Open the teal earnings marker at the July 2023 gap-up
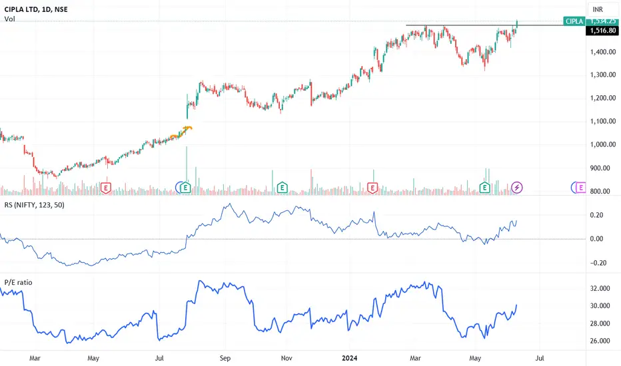The height and width of the screenshot is (366, 621). (186, 188)
